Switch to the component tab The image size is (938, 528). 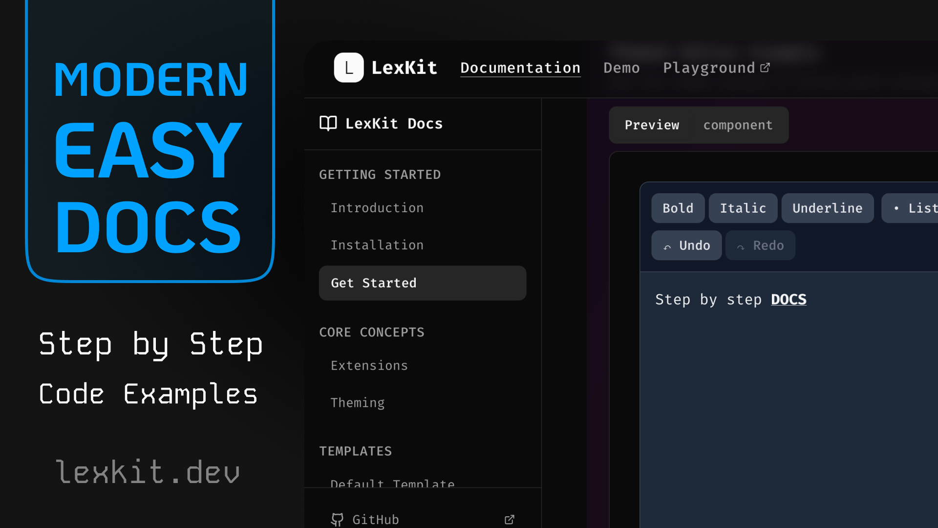click(x=738, y=125)
